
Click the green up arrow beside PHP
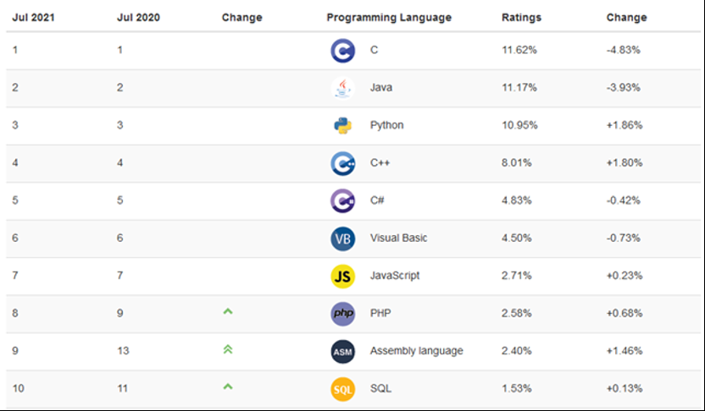(x=227, y=312)
